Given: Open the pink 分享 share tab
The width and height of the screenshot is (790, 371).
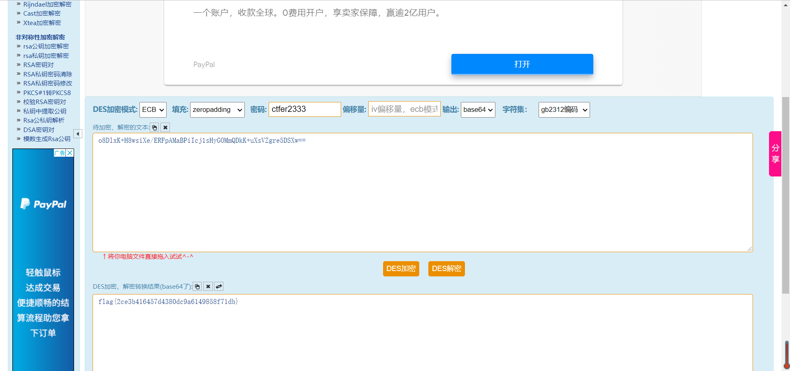Looking at the screenshot, I should pyautogui.click(x=775, y=154).
